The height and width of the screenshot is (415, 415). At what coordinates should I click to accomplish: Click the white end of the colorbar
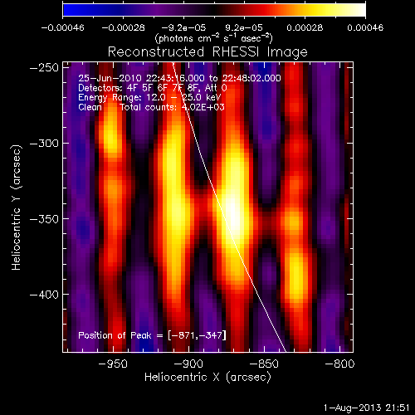(x=359, y=10)
